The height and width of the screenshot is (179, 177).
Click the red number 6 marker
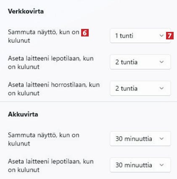[x=85, y=33]
